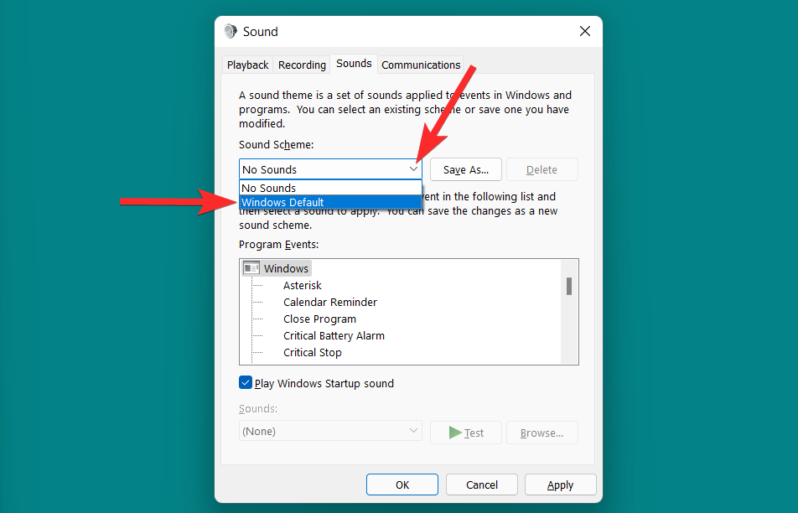Viewport: 798px width, 513px height.
Task: Click the green play icon on Test
Action: 455,433
